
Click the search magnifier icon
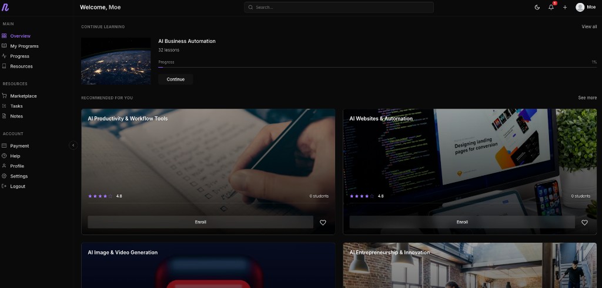[x=250, y=7]
